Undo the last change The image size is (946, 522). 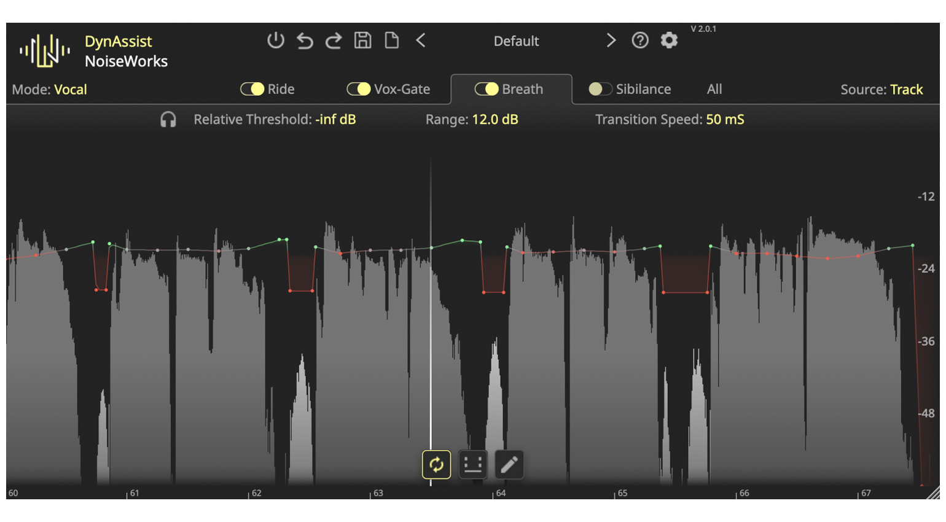click(x=305, y=41)
